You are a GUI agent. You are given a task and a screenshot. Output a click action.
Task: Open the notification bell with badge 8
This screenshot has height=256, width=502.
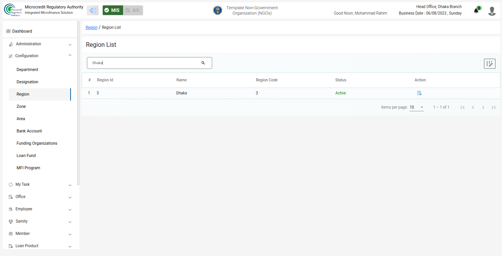point(476,11)
